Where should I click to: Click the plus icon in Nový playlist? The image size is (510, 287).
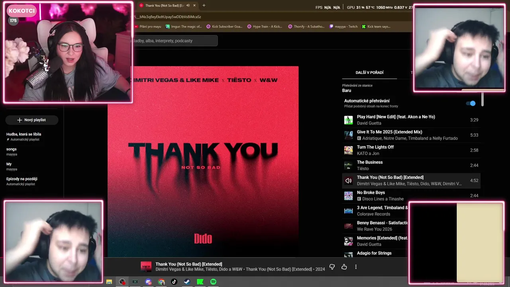click(20, 120)
